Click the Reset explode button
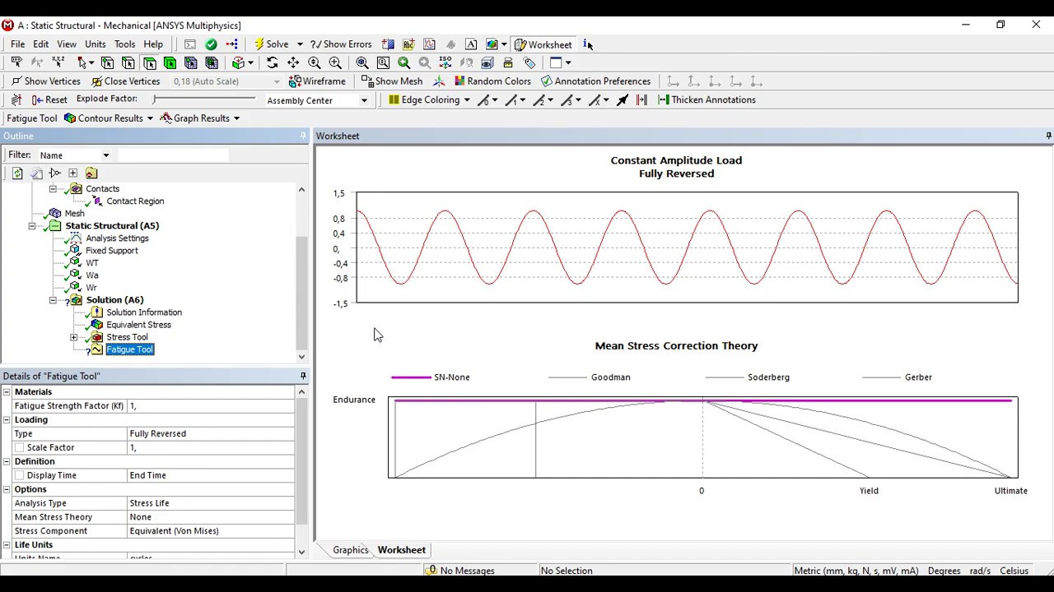 pos(49,99)
